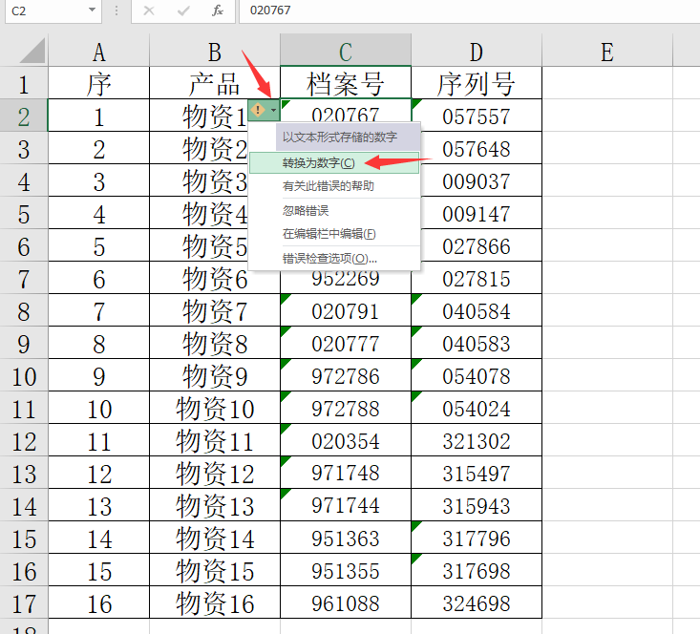Click cell containing 040584
The width and height of the screenshot is (700, 634).
point(477,310)
